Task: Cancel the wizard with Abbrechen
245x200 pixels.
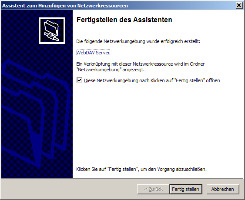Action: pyautogui.click(x=223, y=189)
